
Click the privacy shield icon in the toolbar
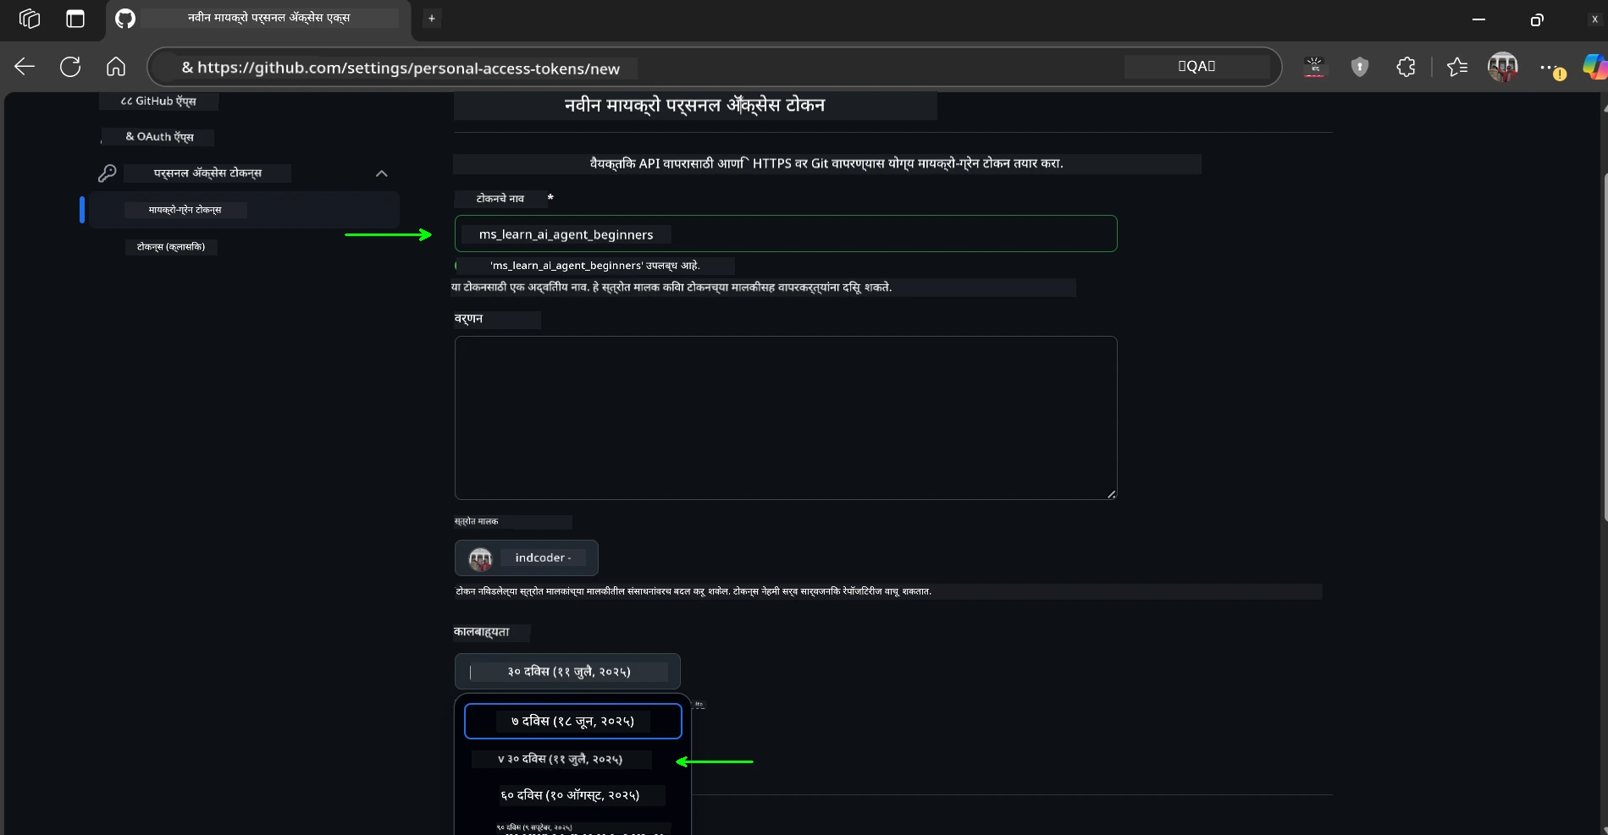(1360, 67)
